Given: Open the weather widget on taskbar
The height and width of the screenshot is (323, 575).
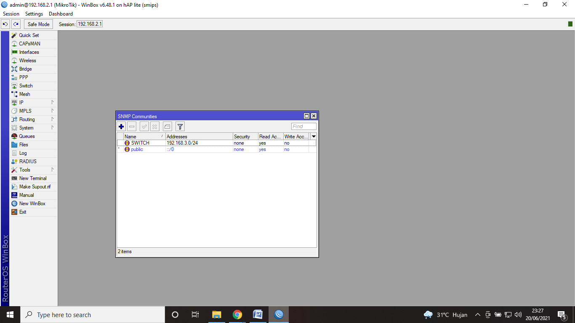Looking at the screenshot, I should [446, 315].
